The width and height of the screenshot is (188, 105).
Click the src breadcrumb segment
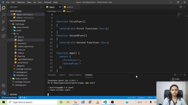(x=59, y=11)
